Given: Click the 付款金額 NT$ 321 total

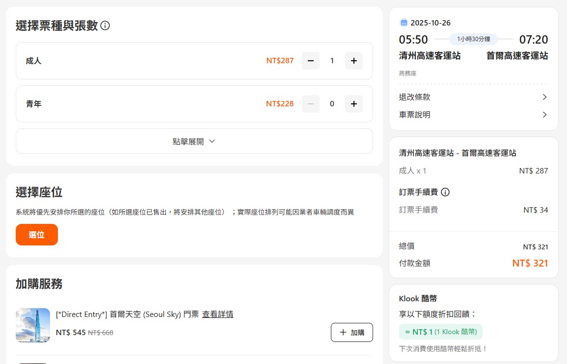Looking at the screenshot, I should point(530,263).
